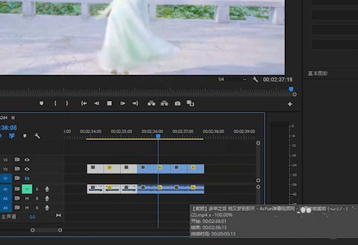Click the 00:02:38:00 mark on the ruler
Viewport: 358px width, 245px height.
tap(214, 131)
